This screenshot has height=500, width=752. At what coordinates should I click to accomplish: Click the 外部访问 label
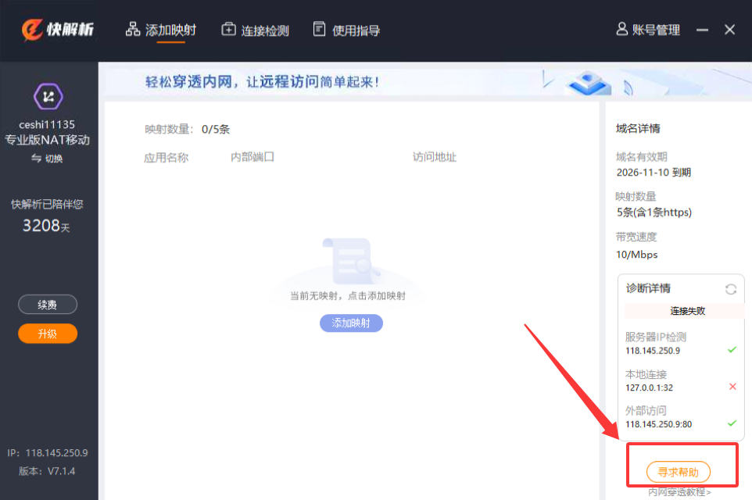point(646,411)
